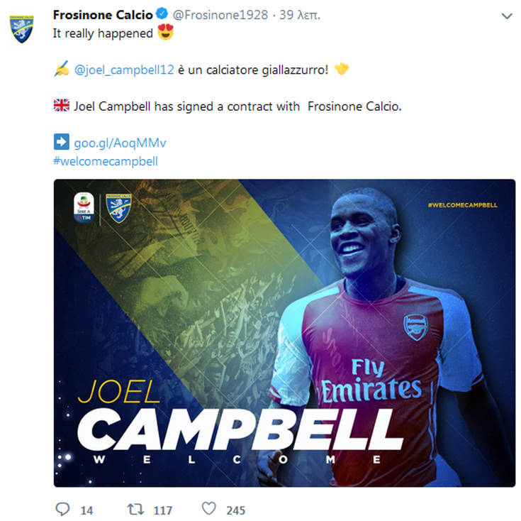Click the 245 likes count

[x=235, y=510]
